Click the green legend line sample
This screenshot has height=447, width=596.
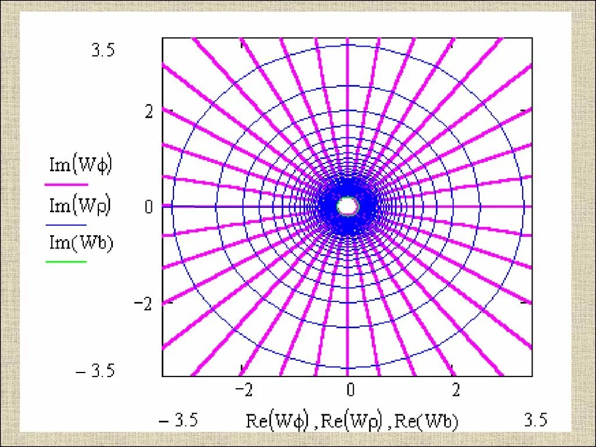[66, 262]
